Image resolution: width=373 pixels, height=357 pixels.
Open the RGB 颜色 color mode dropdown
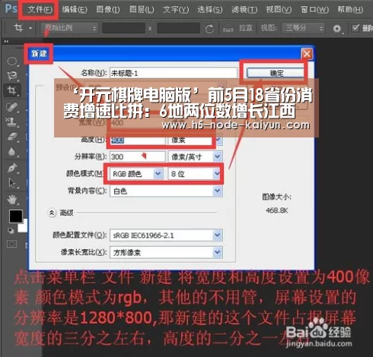coord(136,174)
